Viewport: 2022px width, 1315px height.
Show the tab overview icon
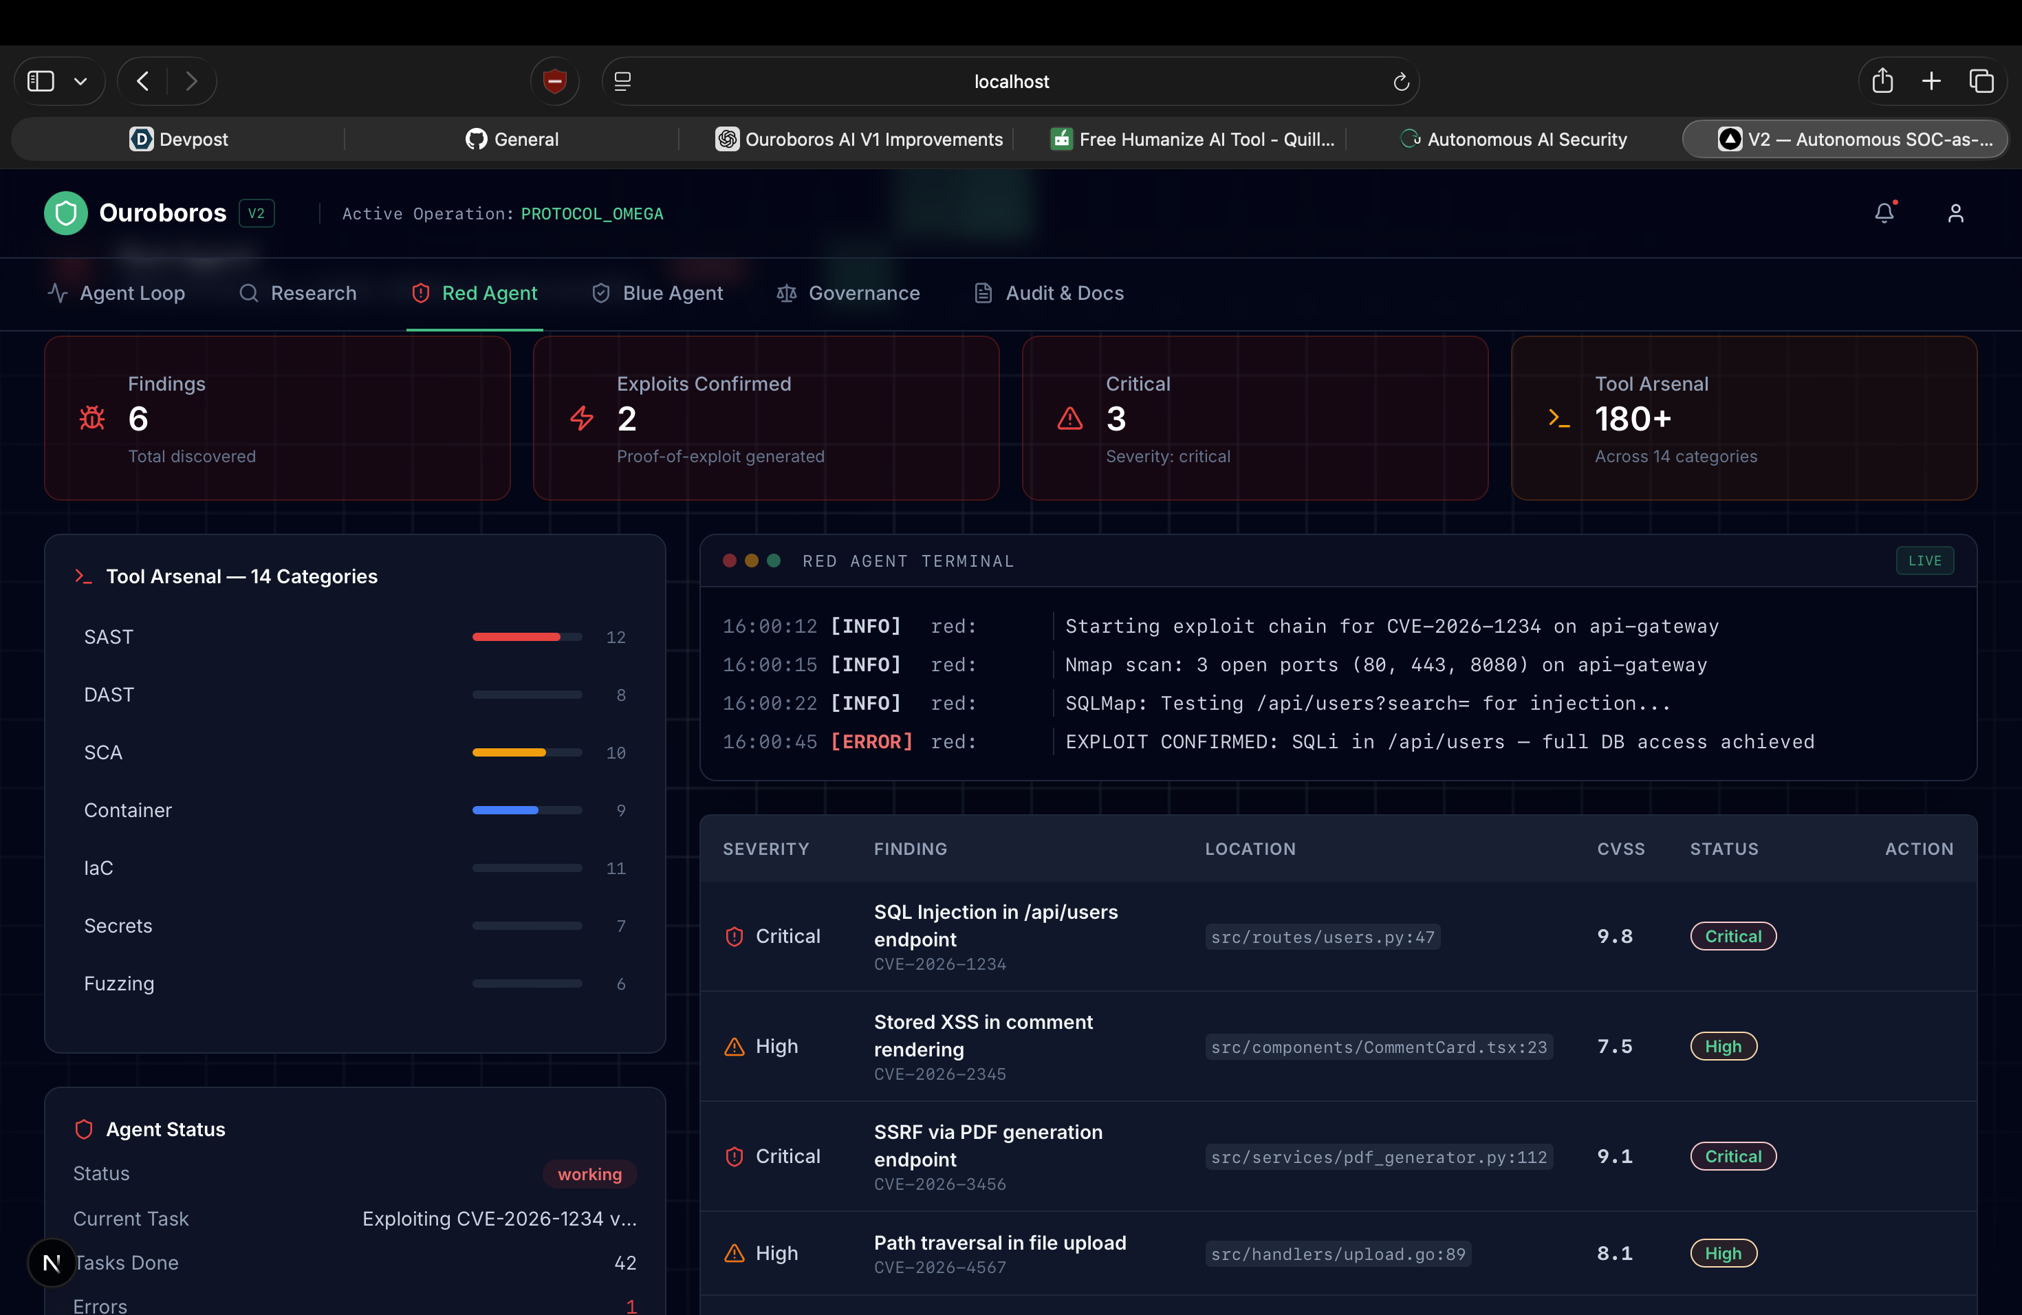point(1980,82)
